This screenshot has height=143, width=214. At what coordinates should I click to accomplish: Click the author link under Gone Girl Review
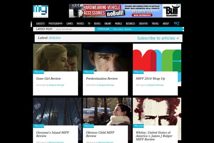56,85
